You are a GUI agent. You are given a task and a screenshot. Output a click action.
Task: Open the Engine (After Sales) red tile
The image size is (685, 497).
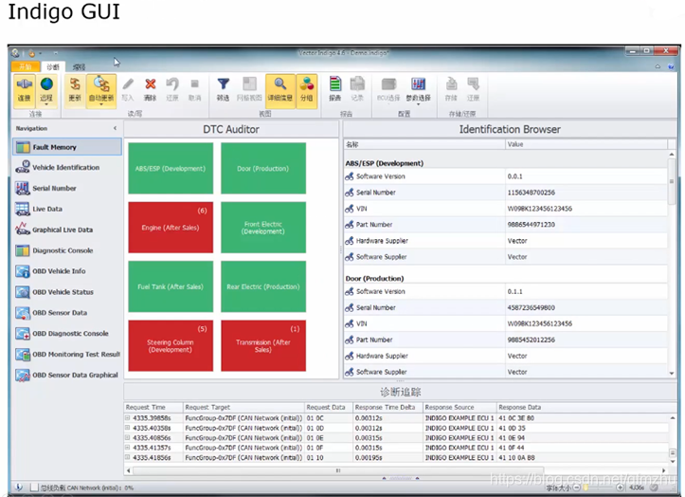click(171, 228)
